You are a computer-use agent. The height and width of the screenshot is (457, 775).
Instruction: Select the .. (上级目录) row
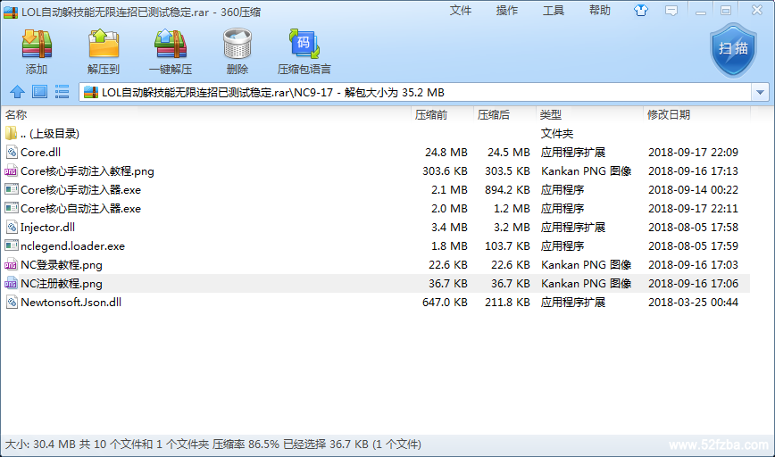pos(376,133)
